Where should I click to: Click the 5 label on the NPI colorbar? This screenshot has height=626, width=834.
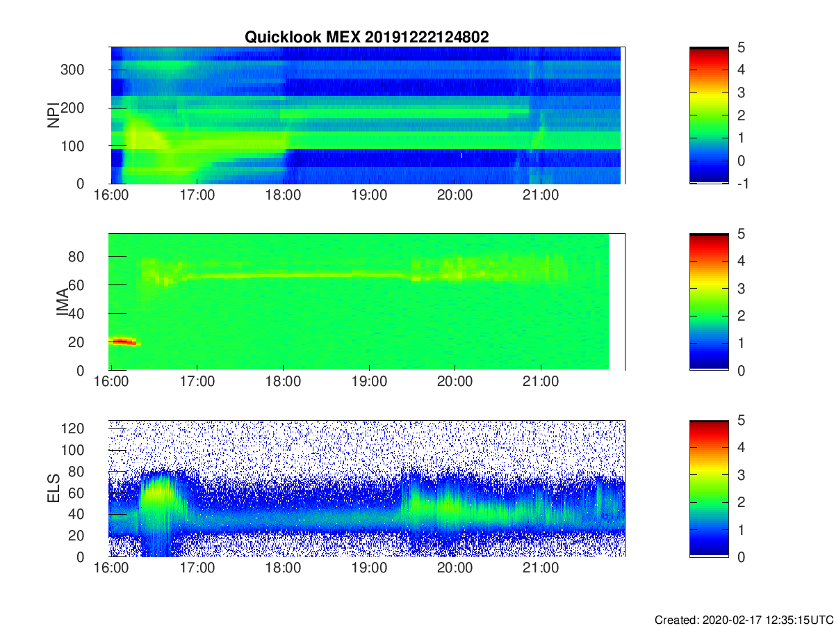coord(740,48)
